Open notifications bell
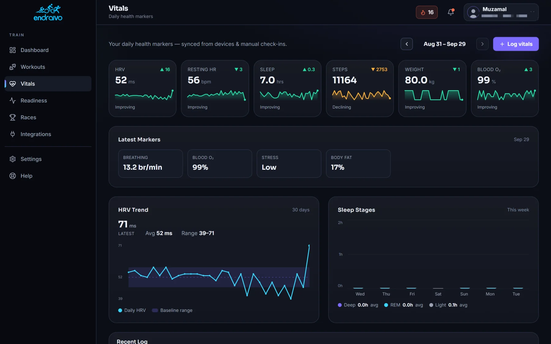This screenshot has height=344, width=551. click(x=451, y=12)
